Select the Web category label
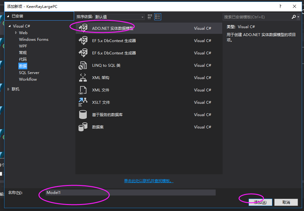The height and width of the screenshot is (211, 304). click(x=23, y=33)
